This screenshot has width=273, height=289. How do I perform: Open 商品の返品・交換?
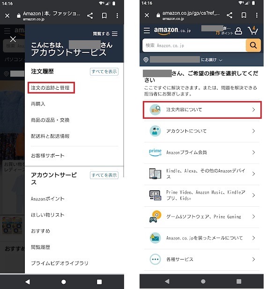(50, 120)
